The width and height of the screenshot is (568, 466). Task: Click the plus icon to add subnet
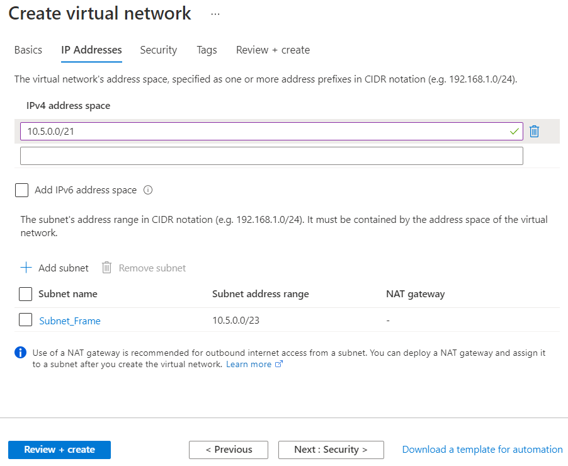click(x=26, y=268)
